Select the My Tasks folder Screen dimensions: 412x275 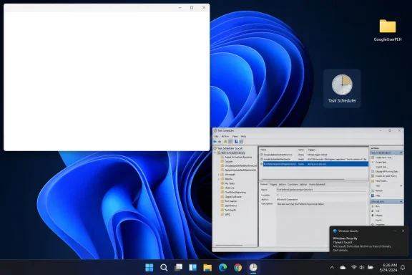click(227, 183)
